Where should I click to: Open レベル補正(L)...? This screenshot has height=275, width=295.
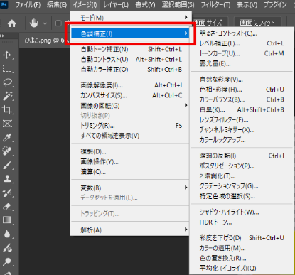(242, 43)
